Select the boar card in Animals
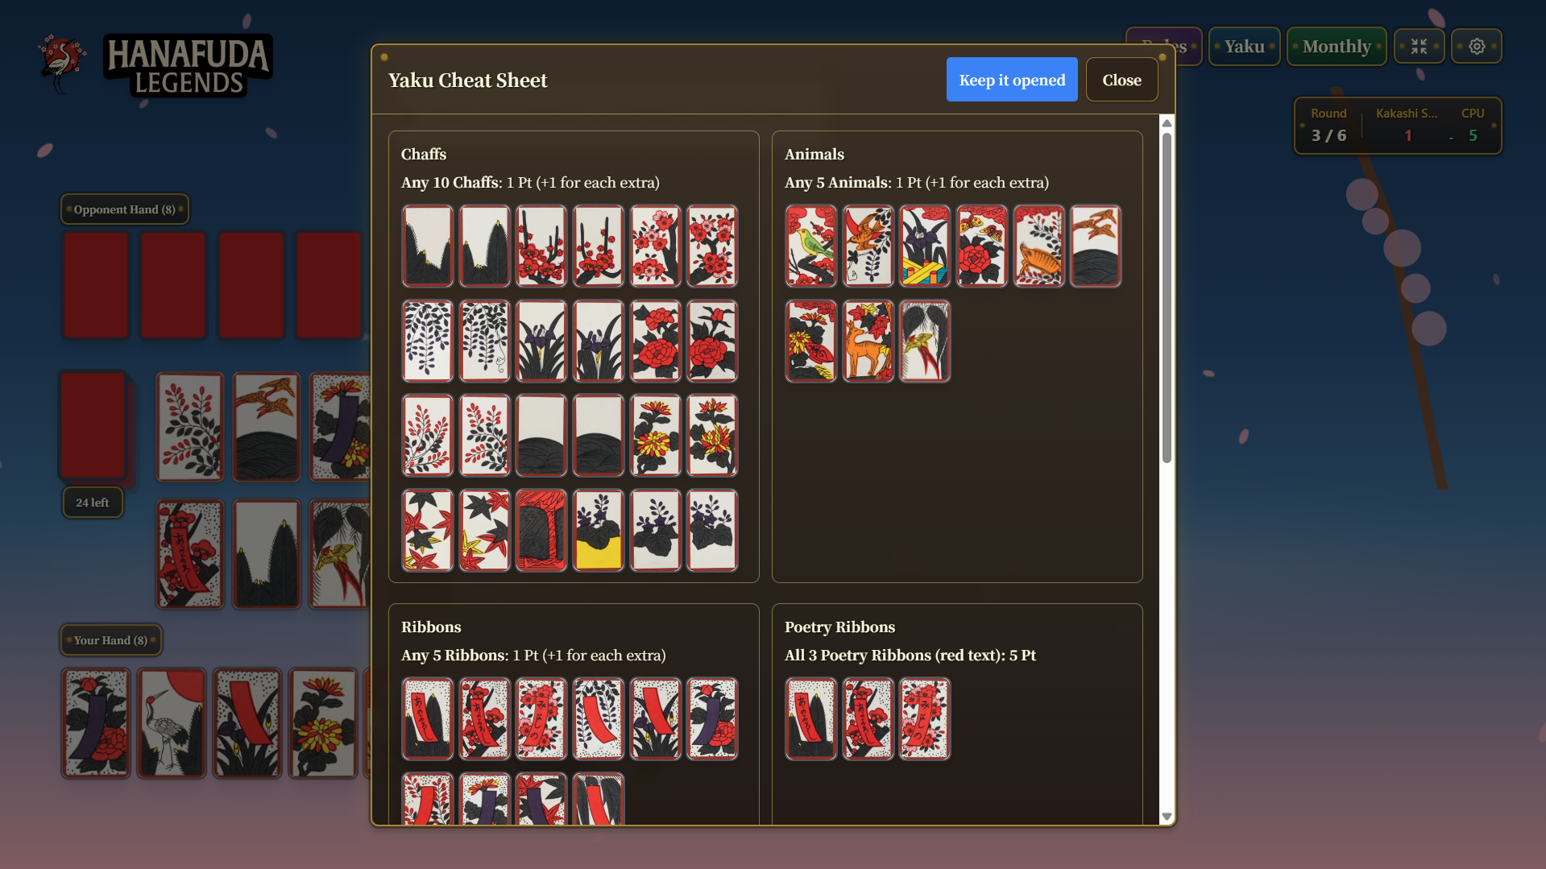Screen dimensions: 1546x869 (x=1038, y=246)
